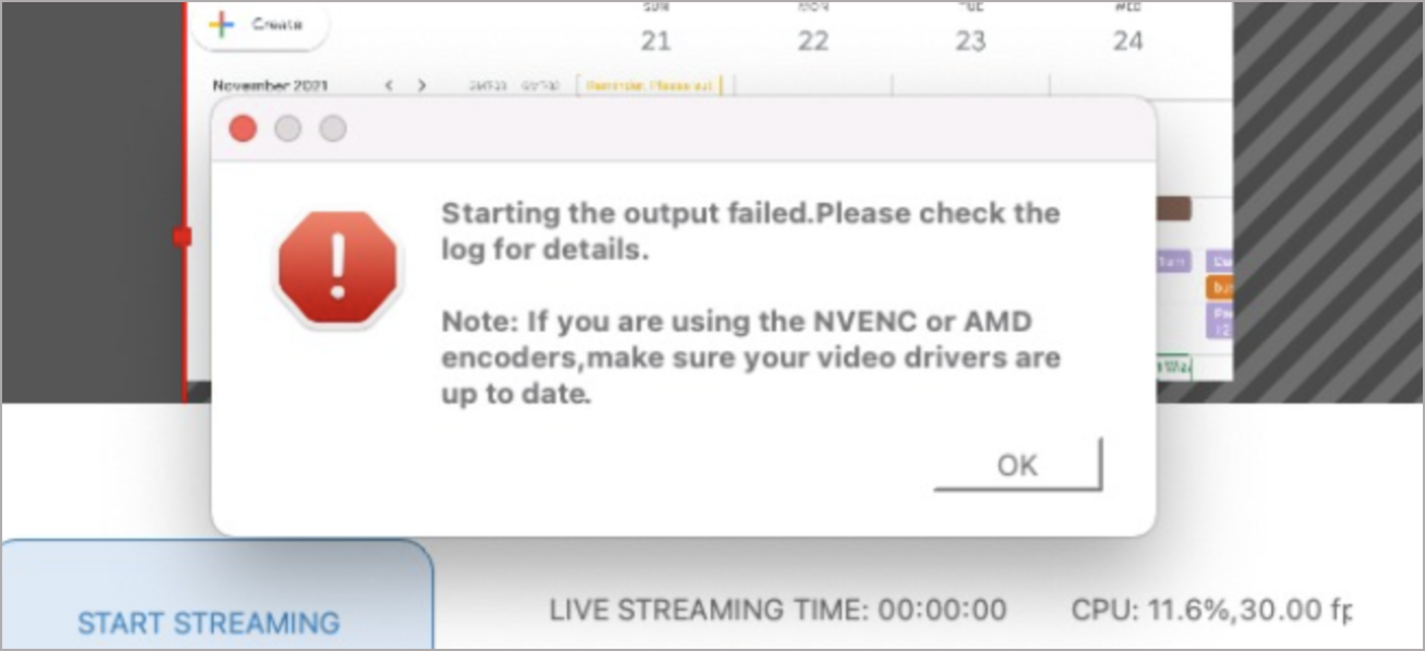Select Sunday 21 in the calendar header

(x=655, y=40)
